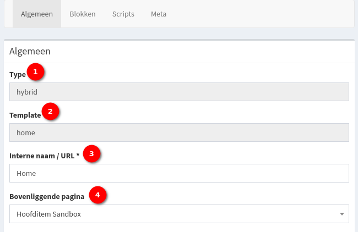The height and width of the screenshot is (232, 358).
Task: Click the Interne naam / URL label
Action: [42, 156]
